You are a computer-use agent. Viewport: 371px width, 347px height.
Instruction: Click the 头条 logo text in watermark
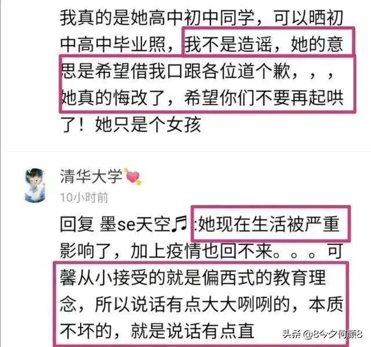[292, 334]
